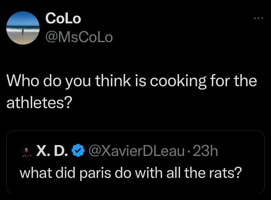
Task: Click CoLo's beach profile picture
Action: [x=23, y=28]
